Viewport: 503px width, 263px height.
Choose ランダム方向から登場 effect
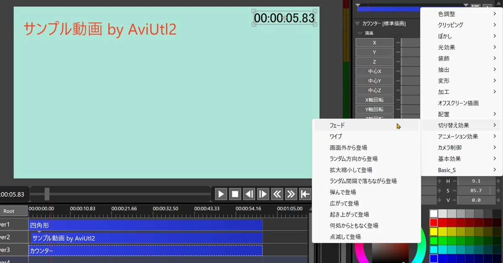[x=366, y=159]
